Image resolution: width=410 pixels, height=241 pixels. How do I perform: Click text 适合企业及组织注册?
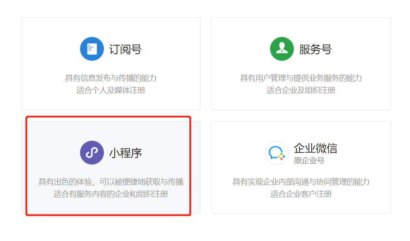click(301, 90)
